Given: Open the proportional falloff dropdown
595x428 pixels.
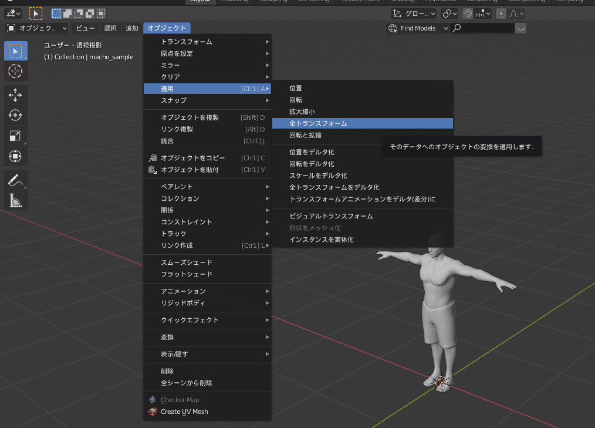Looking at the screenshot, I should [521, 14].
